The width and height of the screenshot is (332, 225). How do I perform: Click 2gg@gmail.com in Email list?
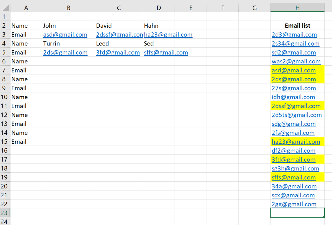click(294, 204)
